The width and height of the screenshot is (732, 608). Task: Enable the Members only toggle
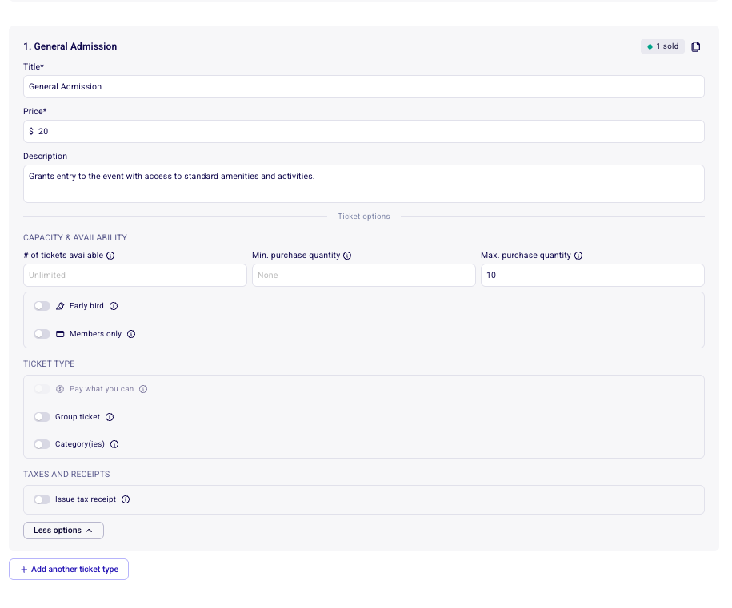[x=42, y=334]
